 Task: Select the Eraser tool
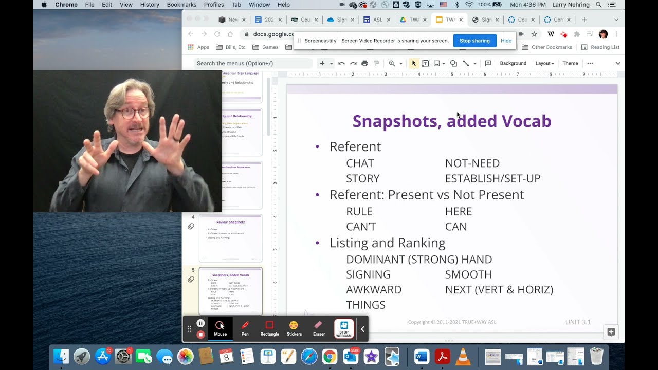319,328
